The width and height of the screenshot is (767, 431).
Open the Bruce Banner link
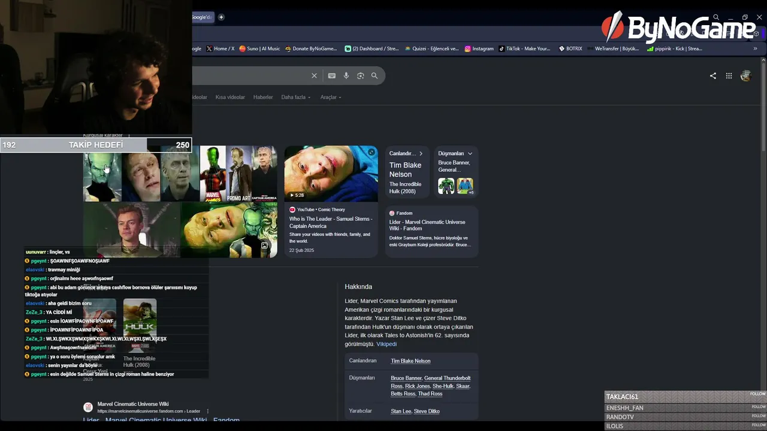(406, 378)
